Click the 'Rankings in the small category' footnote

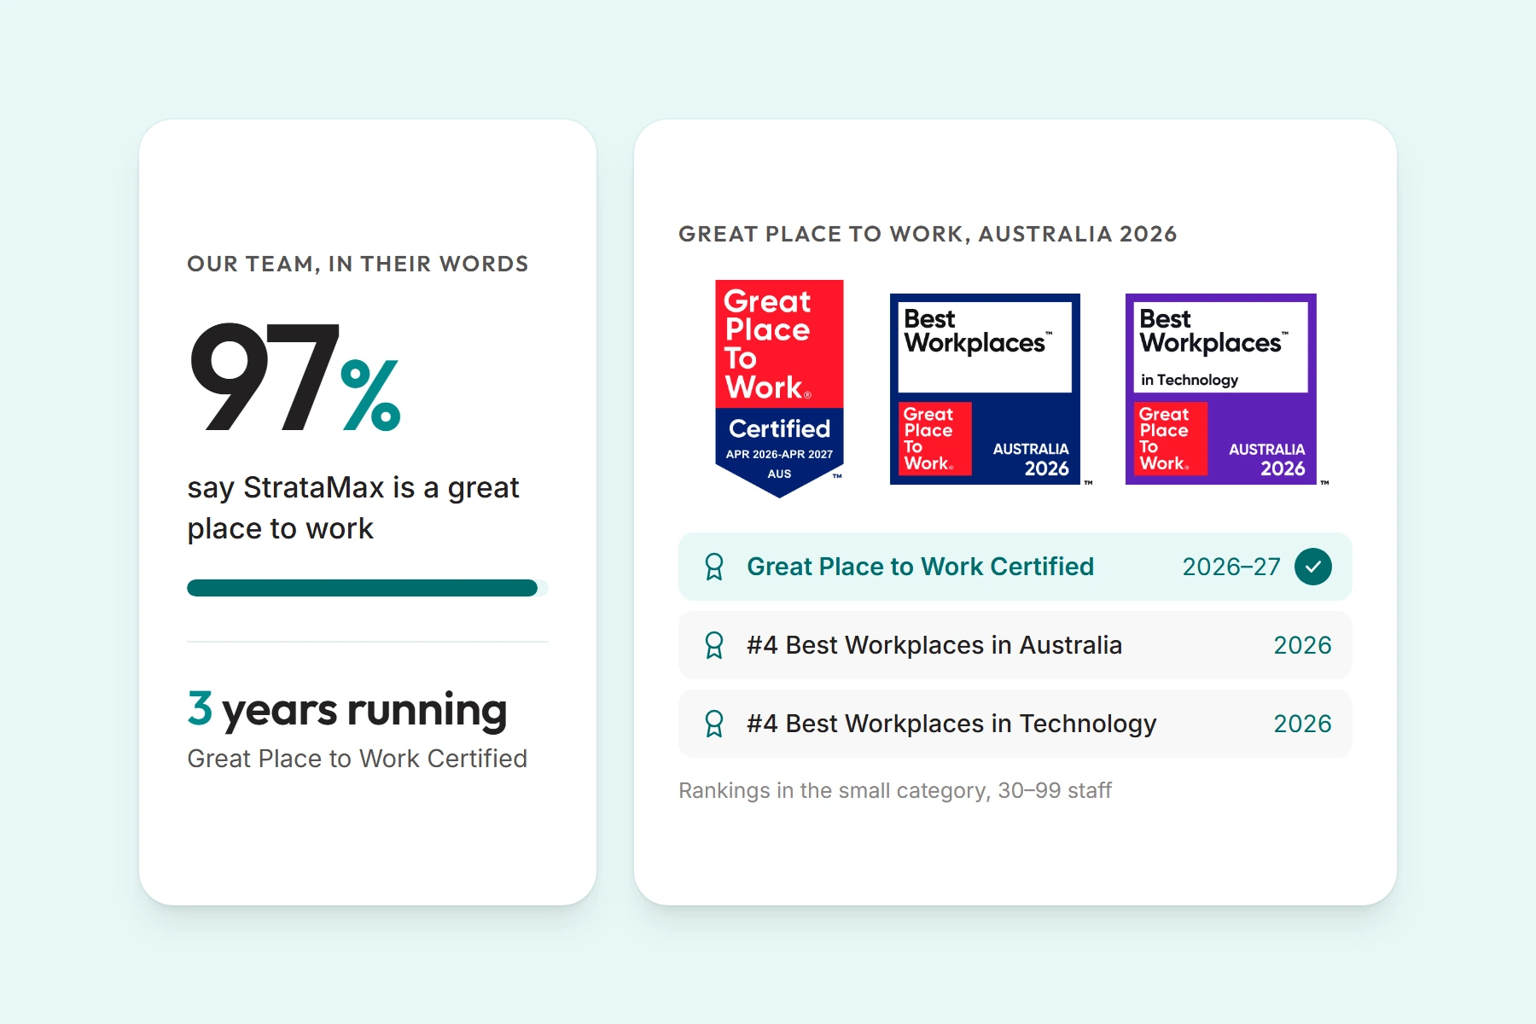click(x=895, y=790)
